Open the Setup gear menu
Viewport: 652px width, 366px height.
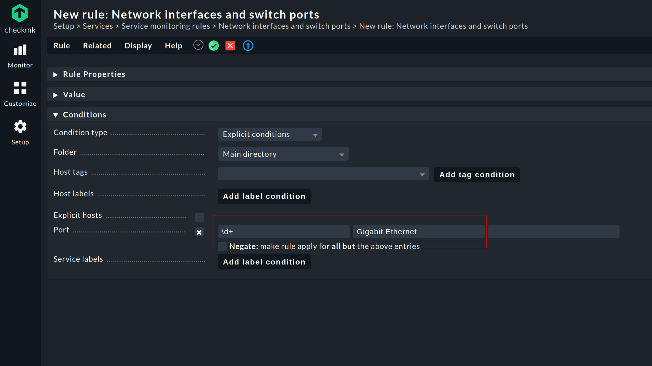click(20, 132)
